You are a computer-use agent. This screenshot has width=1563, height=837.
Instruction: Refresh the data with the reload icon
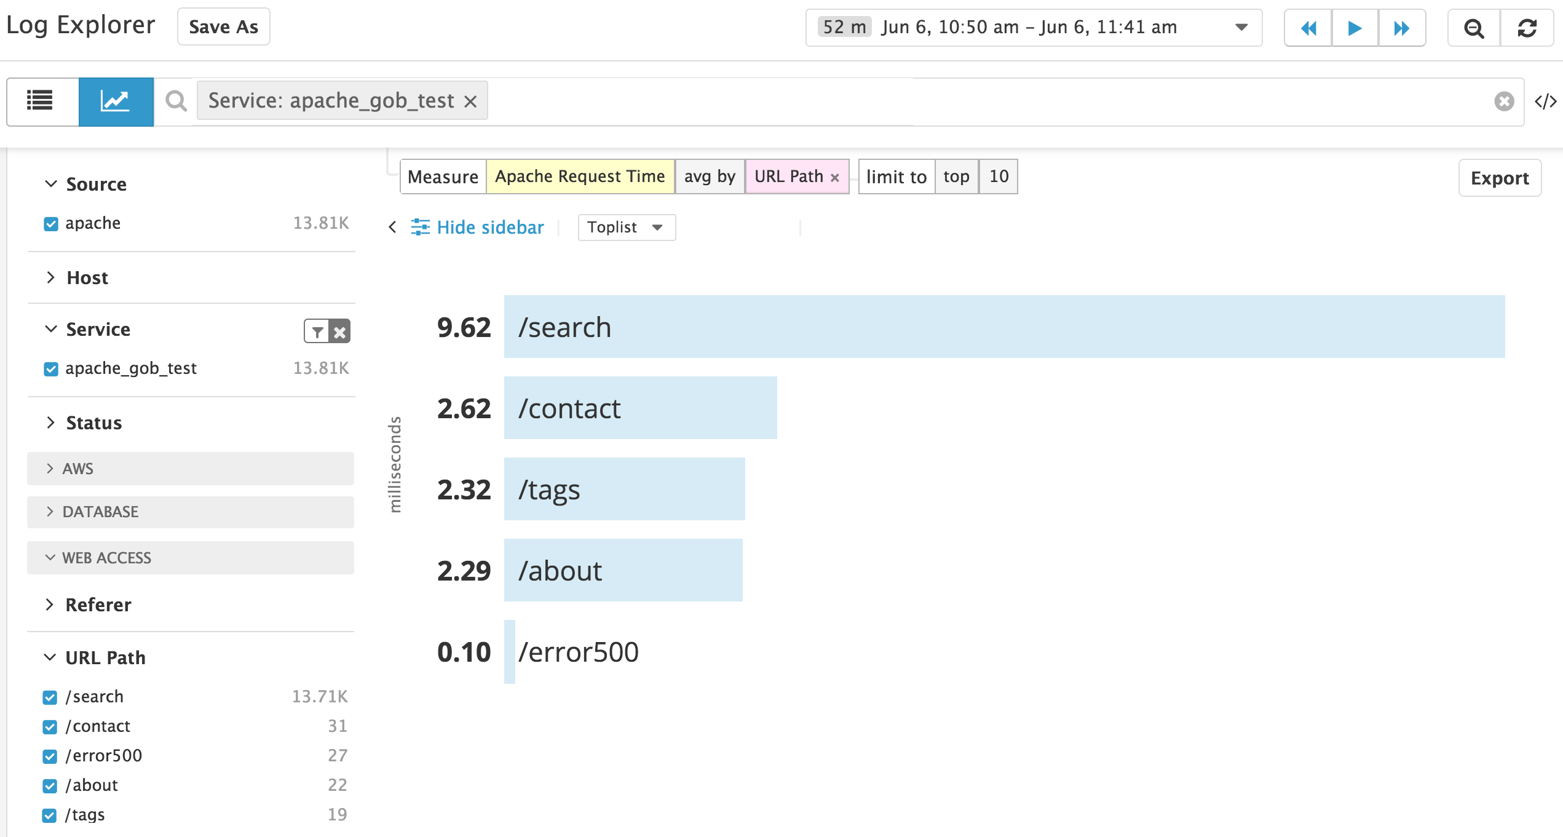1527,28
